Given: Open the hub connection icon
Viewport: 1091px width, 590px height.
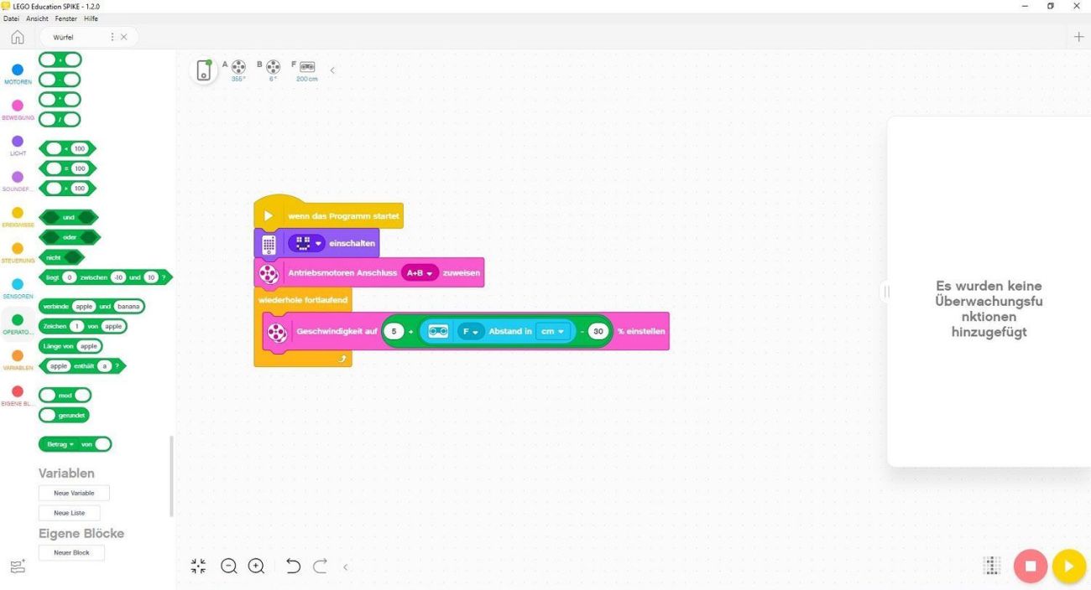Looking at the screenshot, I should click(x=203, y=70).
